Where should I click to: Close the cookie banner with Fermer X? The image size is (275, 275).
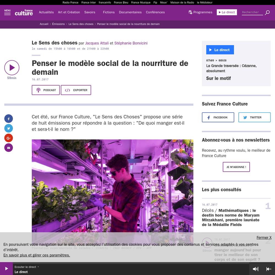264,238
